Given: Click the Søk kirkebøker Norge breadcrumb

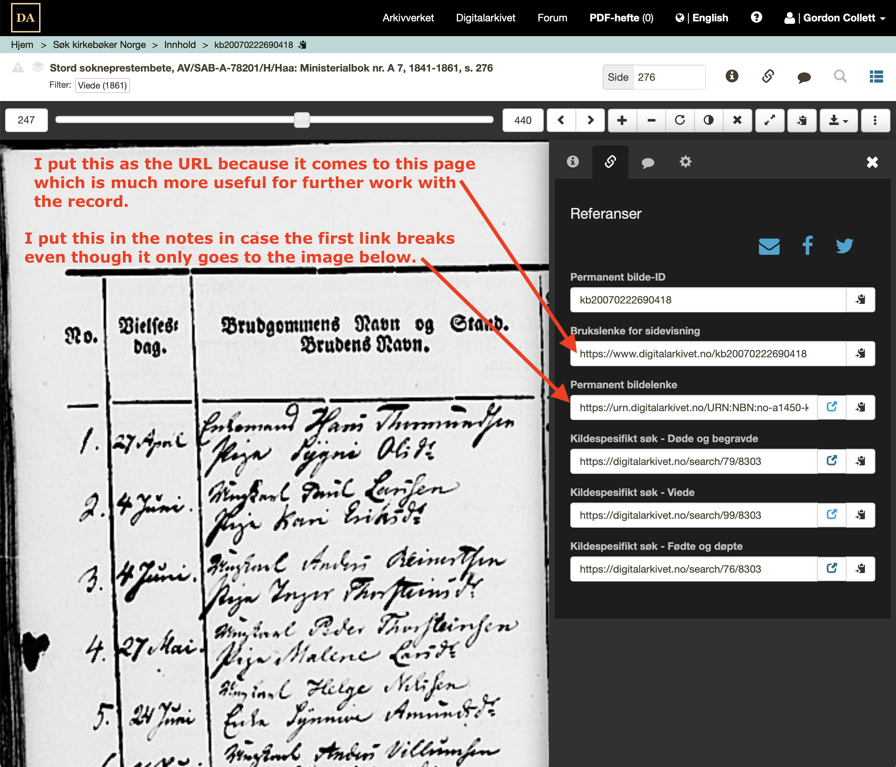Looking at the screenshot, I should pyautogui.click(x=99, y=45).
